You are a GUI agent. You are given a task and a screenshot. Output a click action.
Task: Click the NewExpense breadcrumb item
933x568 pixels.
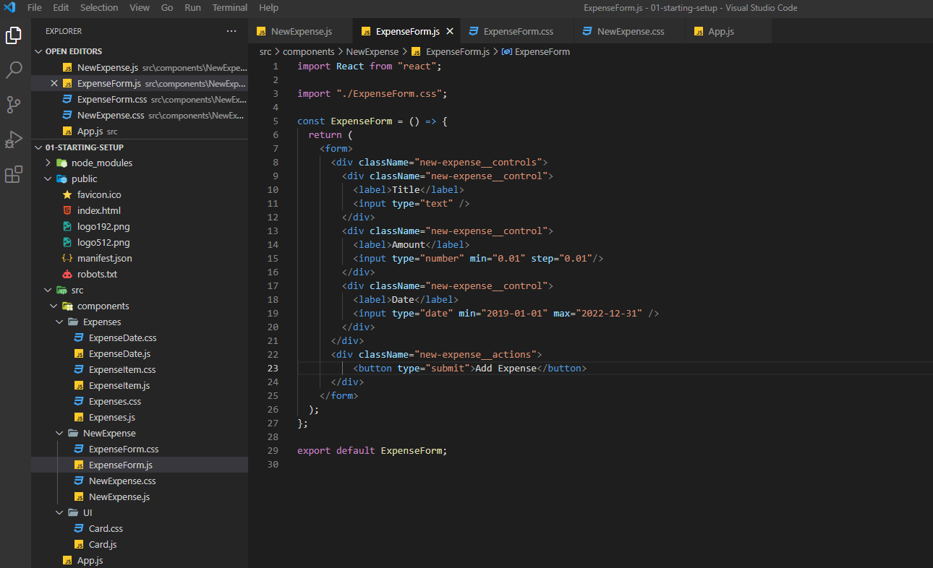point(372,51)
